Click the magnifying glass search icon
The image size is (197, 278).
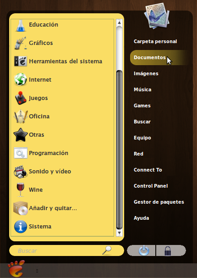point(107,250)
